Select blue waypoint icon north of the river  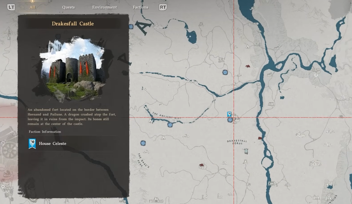click(x=225, y=72)
